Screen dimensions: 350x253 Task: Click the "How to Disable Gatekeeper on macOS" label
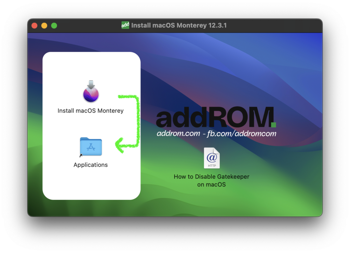(x=211, y=180)
